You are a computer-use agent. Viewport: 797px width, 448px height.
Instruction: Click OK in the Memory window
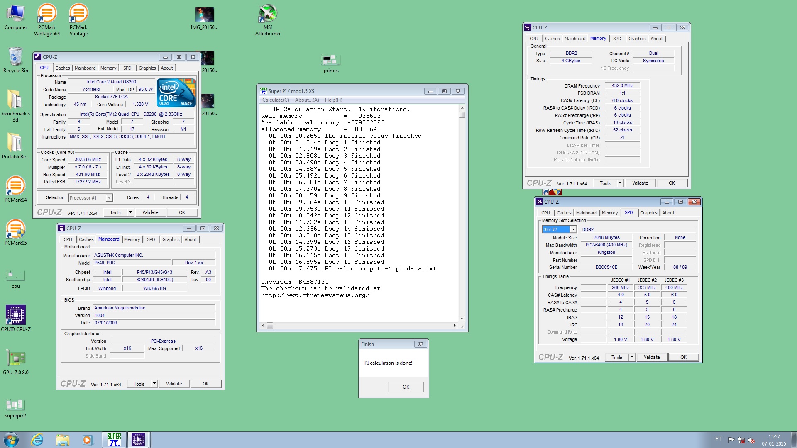(x=672, y=183)
